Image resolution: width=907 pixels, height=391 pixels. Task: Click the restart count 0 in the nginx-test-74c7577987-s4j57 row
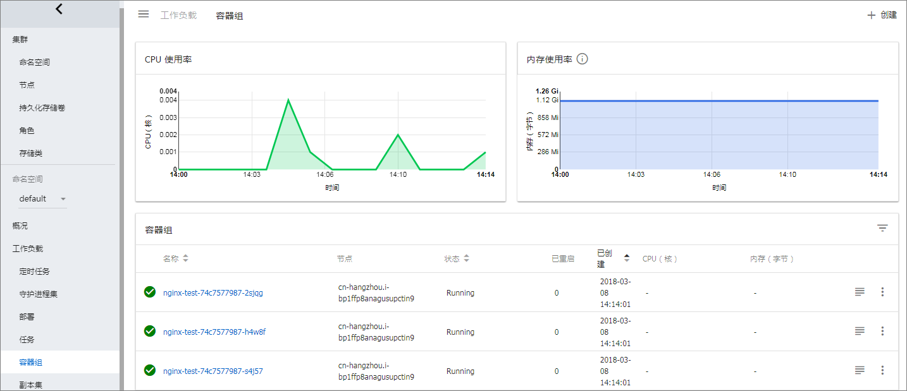coord(557,371)
